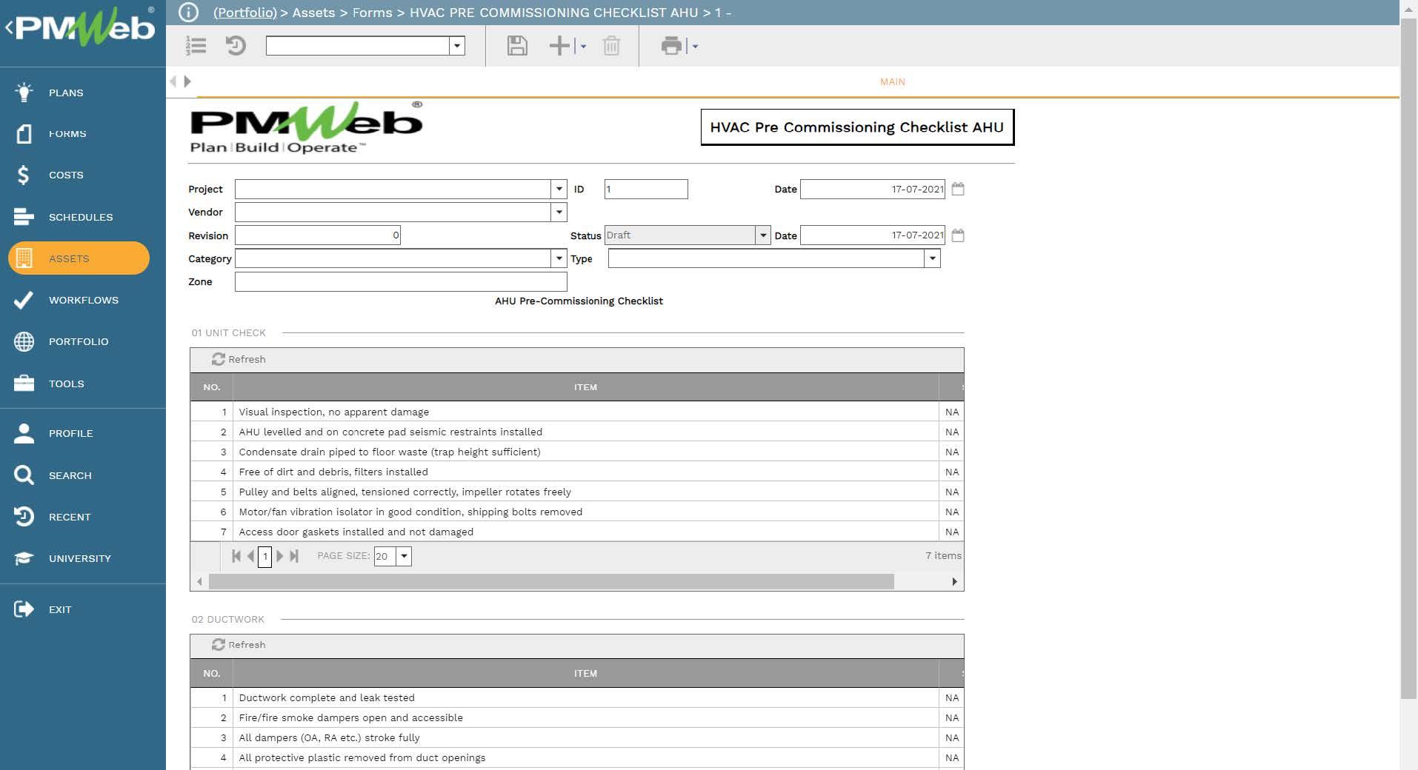The height and width of the screenshot is (770, 1418).
Task: Click the Delete trash can icon
Action: tap(611, 46)
